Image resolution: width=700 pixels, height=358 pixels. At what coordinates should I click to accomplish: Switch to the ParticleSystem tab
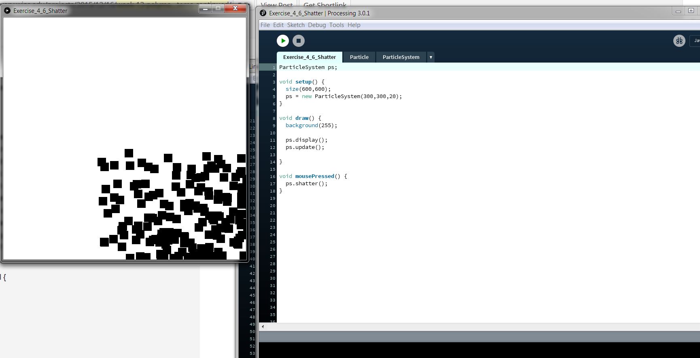[401, 57]
